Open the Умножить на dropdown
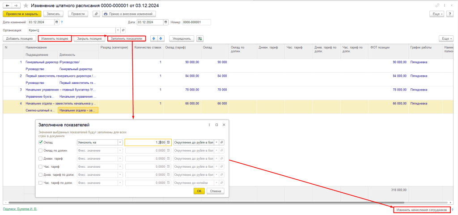This screenshot has height=215, width=458. coord(120,142)
